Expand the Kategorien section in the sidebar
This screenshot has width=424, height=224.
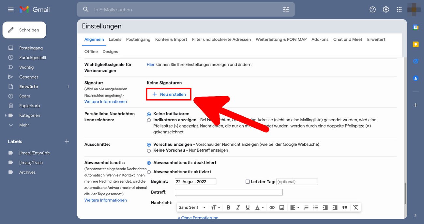5,115
